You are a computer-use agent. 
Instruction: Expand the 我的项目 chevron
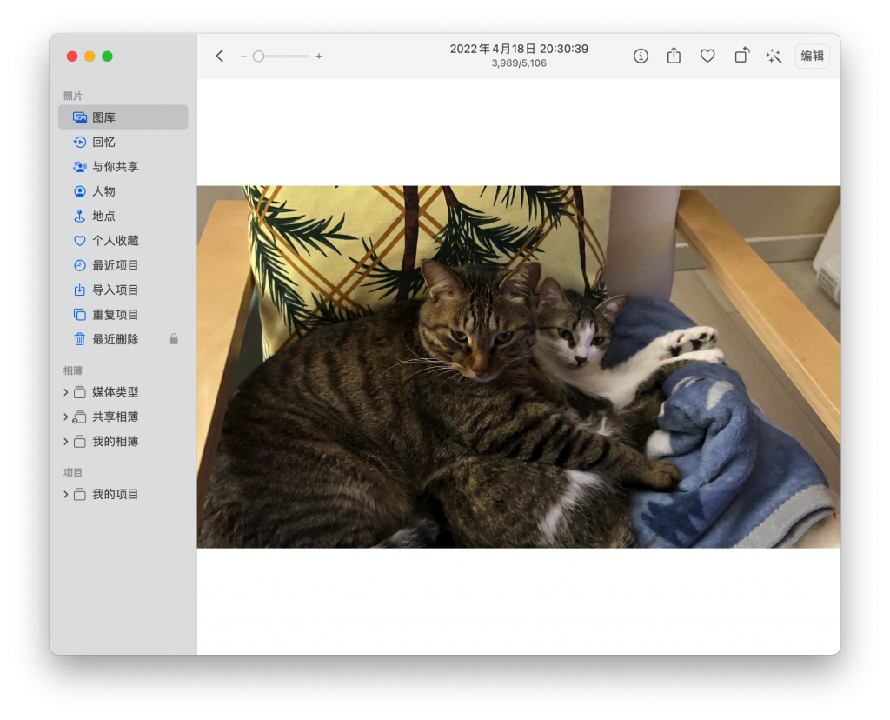tap(66, 494)
